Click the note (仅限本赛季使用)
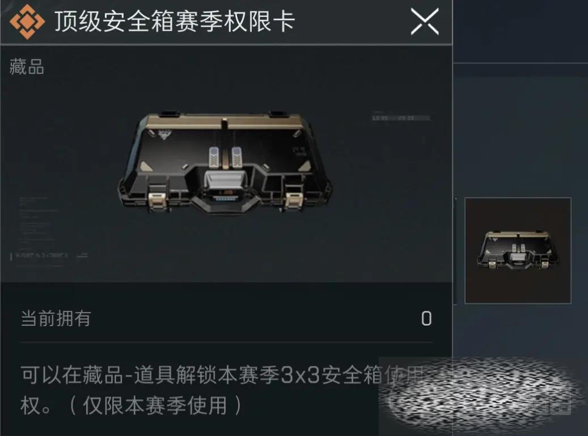The width and height of the screenshot is (588, 436). (154, 405)
